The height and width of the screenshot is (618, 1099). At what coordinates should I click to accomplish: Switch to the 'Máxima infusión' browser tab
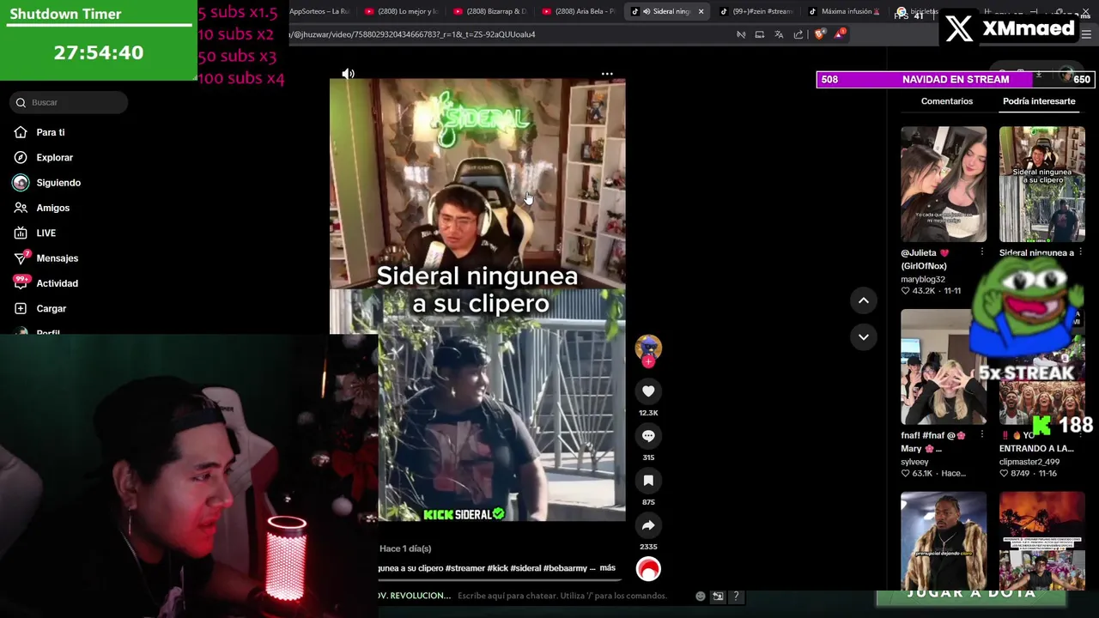coord(846,11)
